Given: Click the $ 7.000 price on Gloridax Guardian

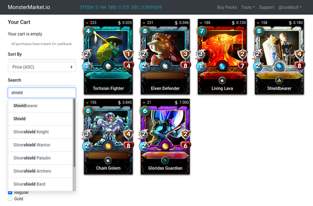Looking at the screenshot, I should coord(181,102).
